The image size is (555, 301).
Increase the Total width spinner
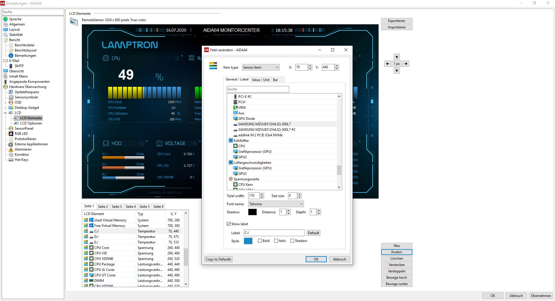click(x=262, y=194)
